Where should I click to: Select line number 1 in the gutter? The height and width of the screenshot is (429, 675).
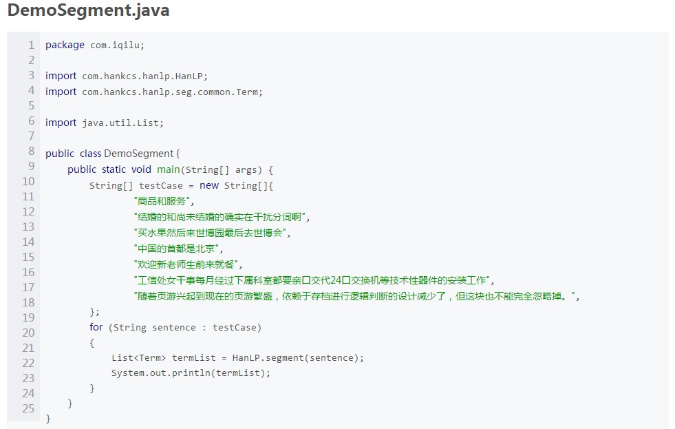(x=31, y=45)
